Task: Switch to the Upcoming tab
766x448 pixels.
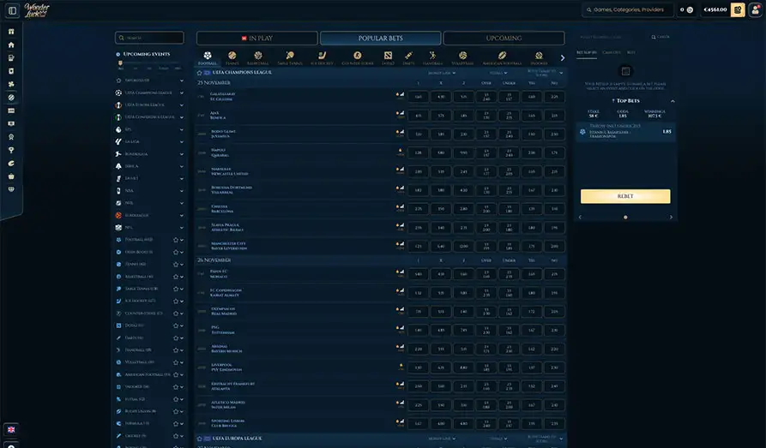Action: 504,38
